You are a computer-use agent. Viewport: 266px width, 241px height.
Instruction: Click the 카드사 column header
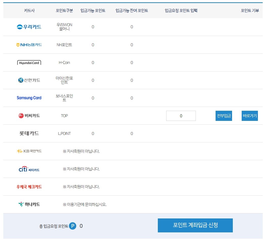tap(29, 10)
